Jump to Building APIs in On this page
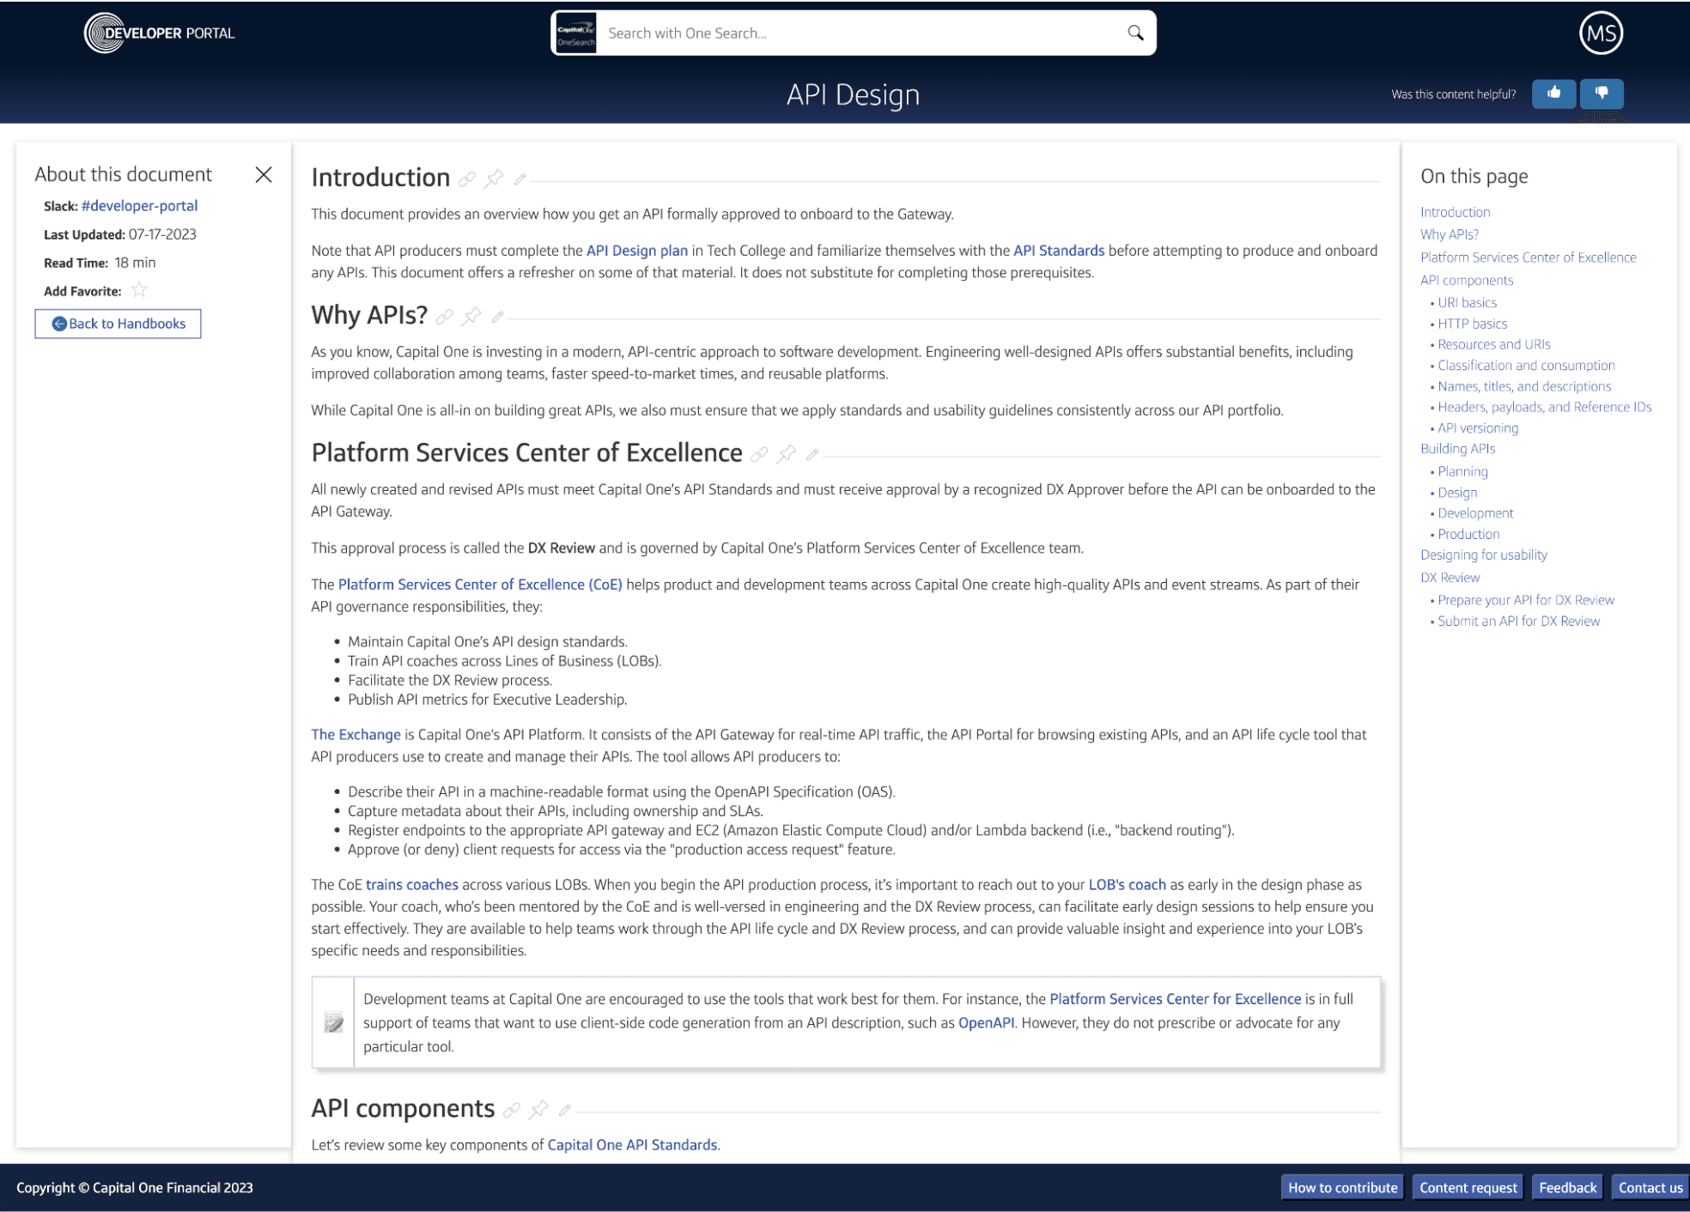 coord(1457,449)
